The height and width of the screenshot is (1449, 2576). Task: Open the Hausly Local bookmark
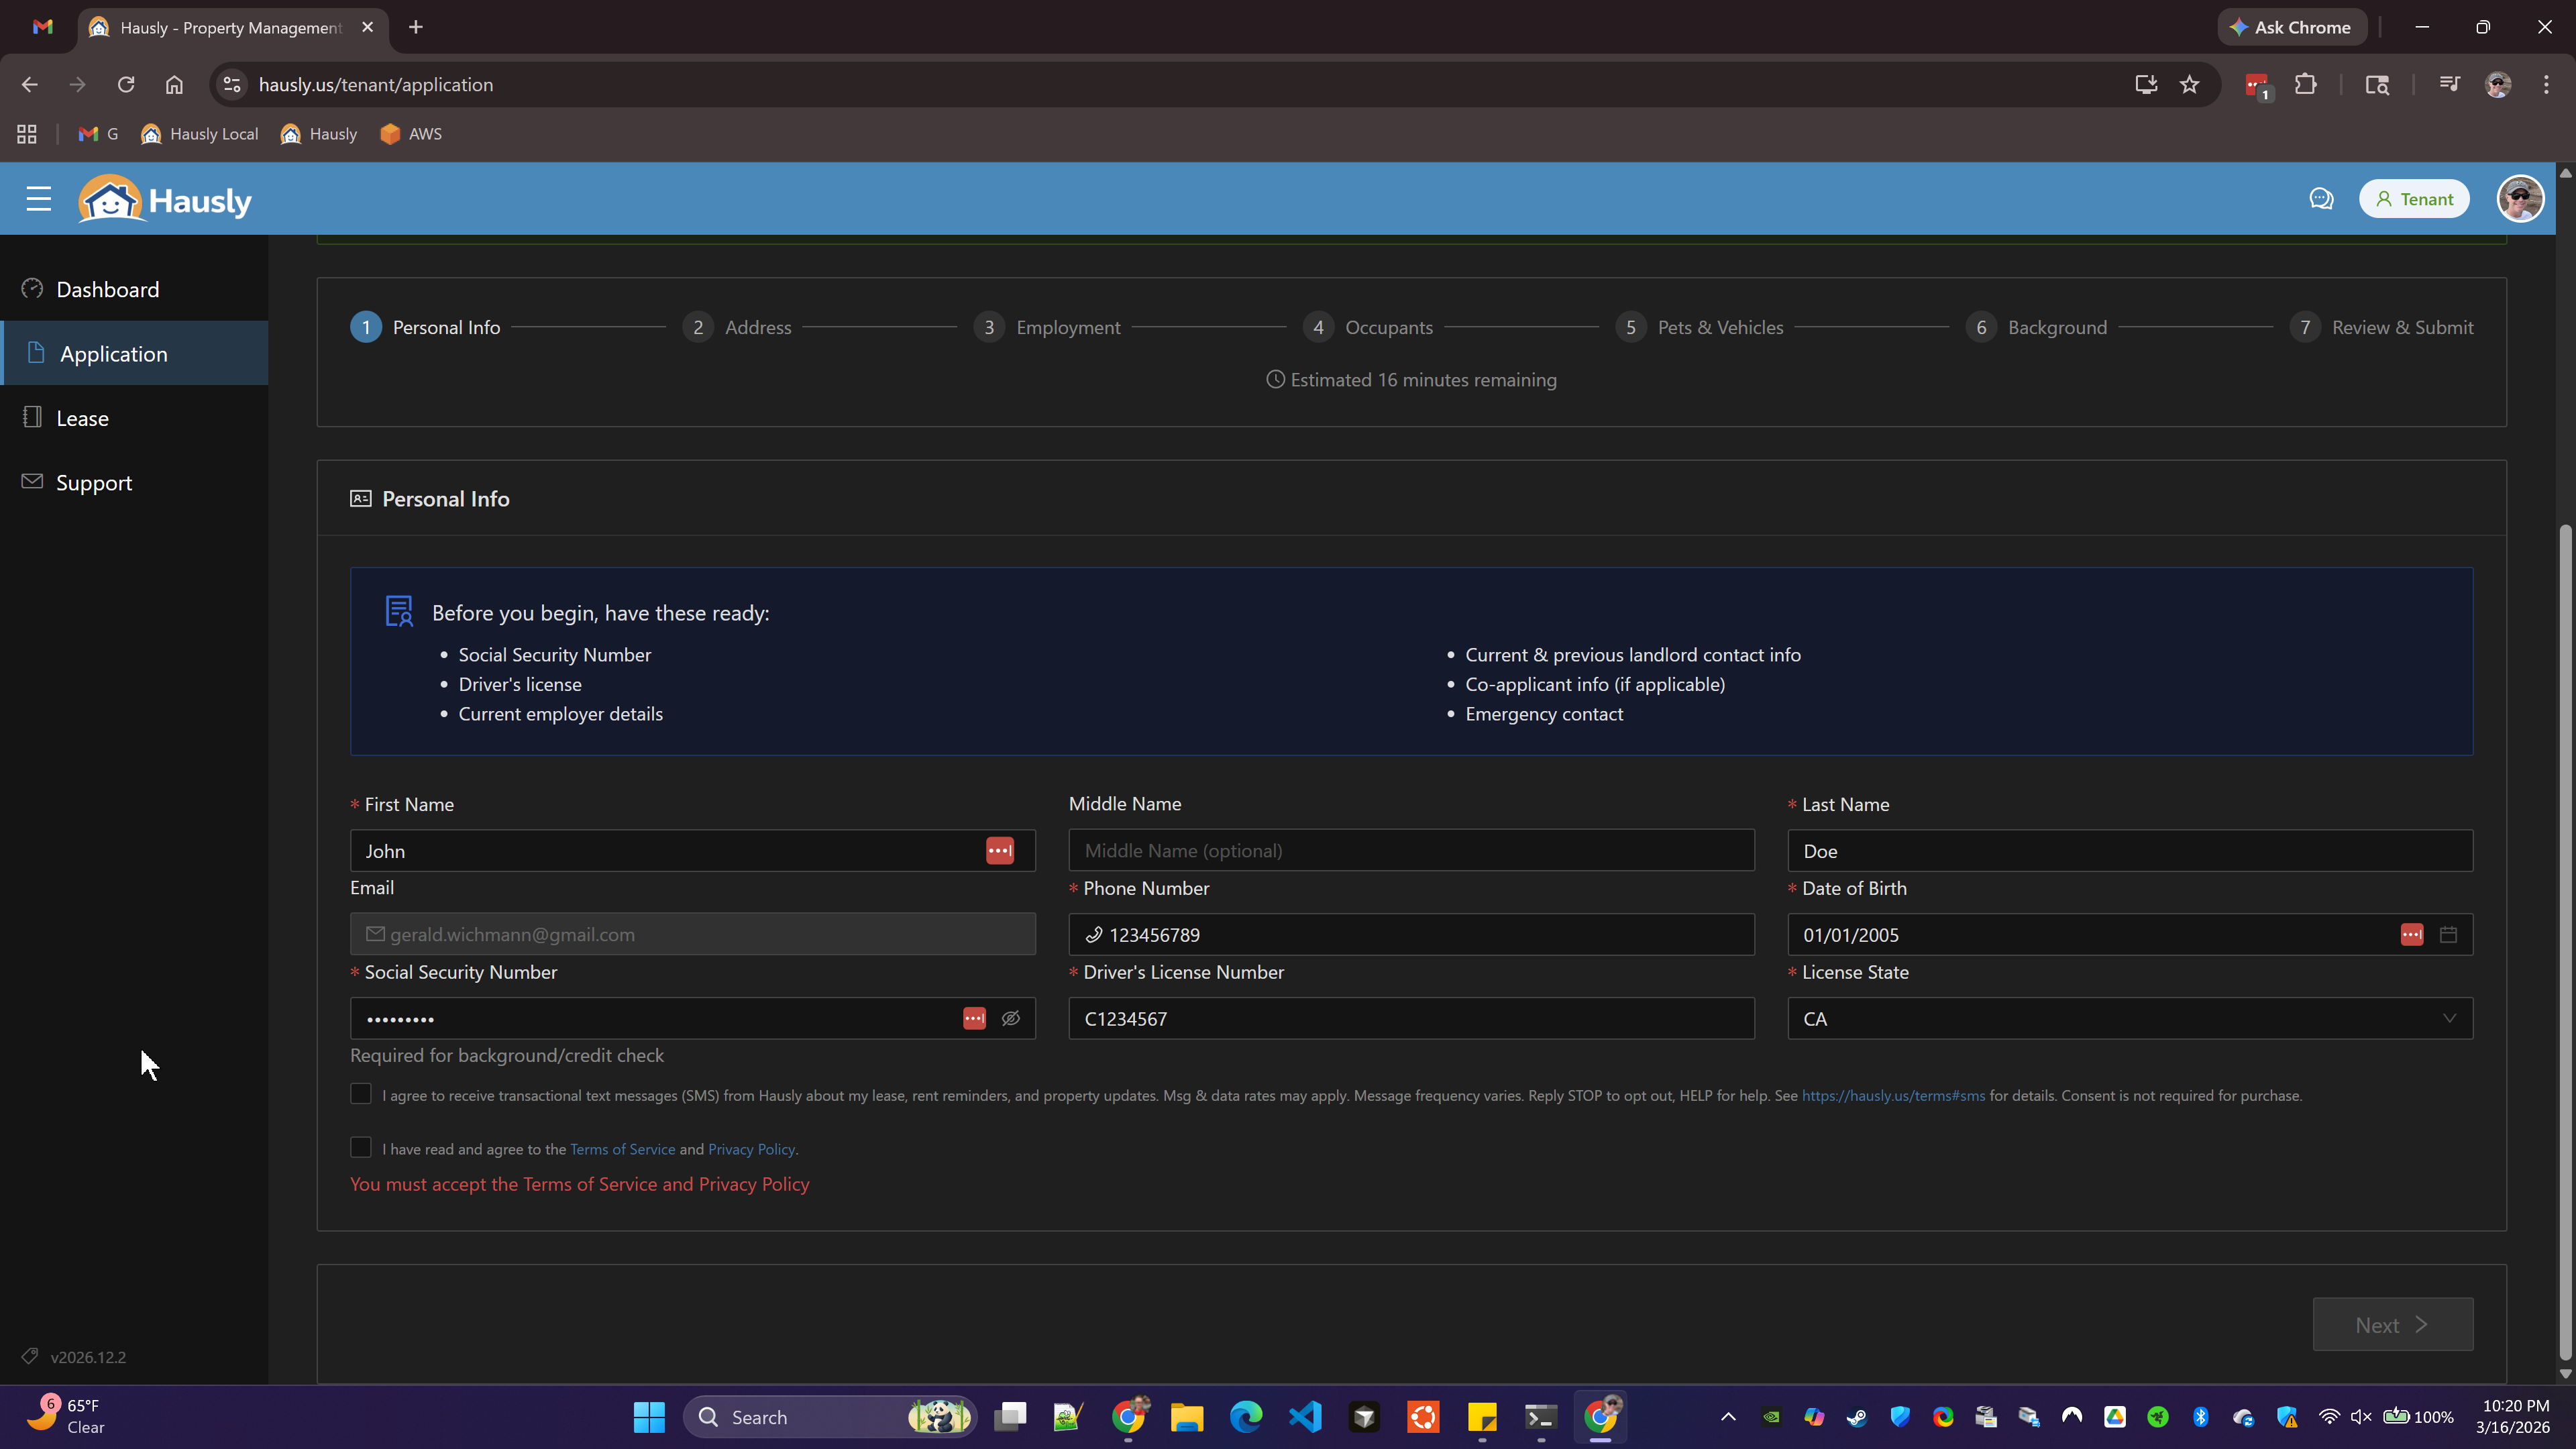click(199, 134)
